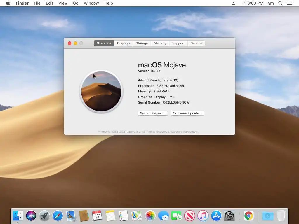Open the License Agreement link
The height and width of the screenshot is (224, 299).
point(185,132)
